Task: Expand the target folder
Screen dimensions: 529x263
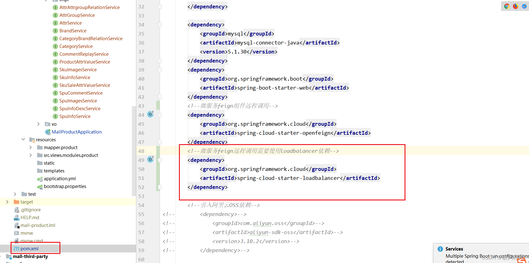Action: tap(7, 202)
